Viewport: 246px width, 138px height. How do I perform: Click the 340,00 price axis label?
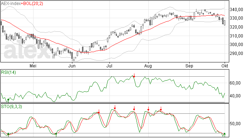[x=236, y=10]
